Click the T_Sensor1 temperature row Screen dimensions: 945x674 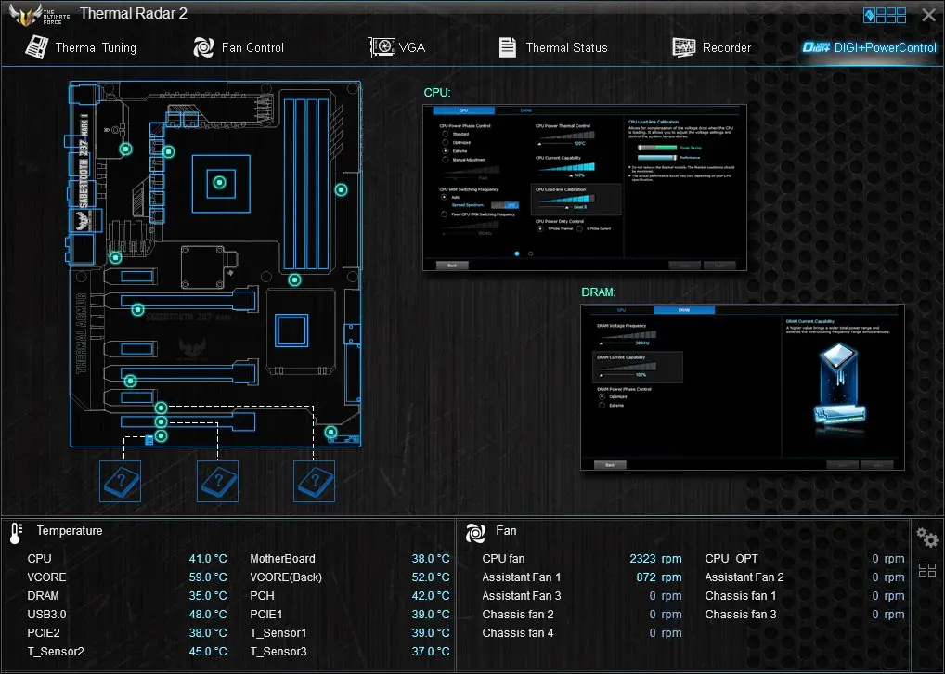point(350,633)
